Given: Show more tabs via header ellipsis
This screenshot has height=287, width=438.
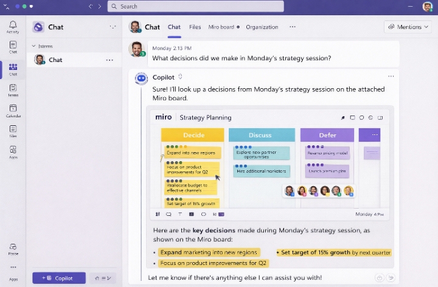Looking at the screenshot, I should click(293, 27).
